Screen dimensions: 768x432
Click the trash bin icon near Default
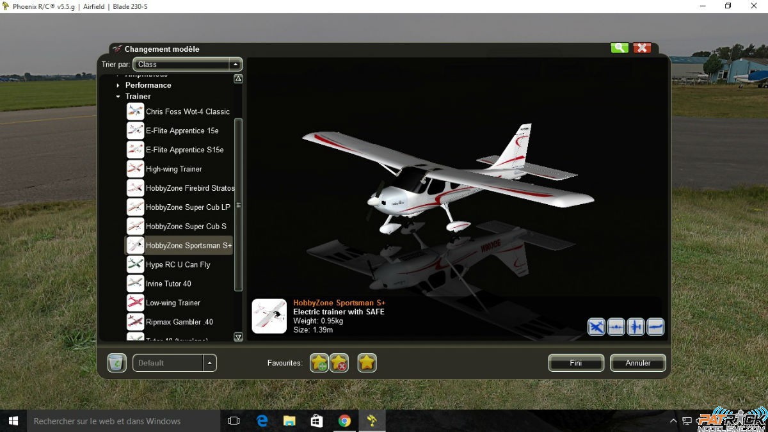(116, 362)
